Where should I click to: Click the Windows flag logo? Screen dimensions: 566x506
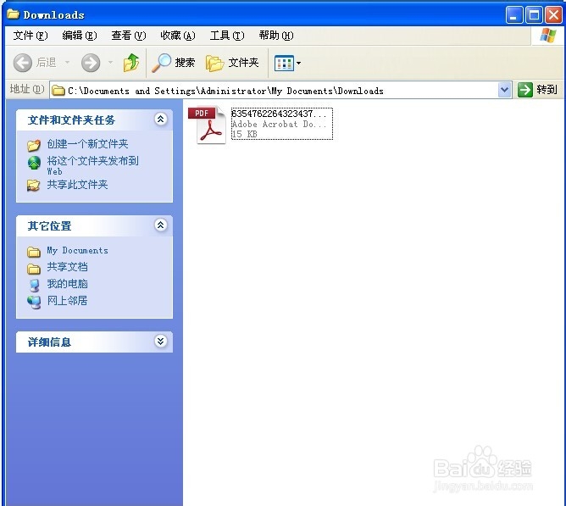(x=548, y=36)
